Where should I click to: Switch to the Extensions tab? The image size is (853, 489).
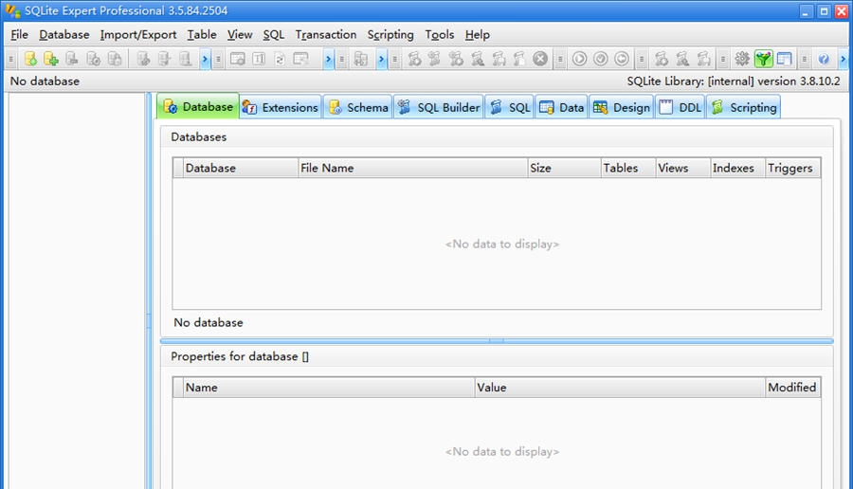point(281,107)
